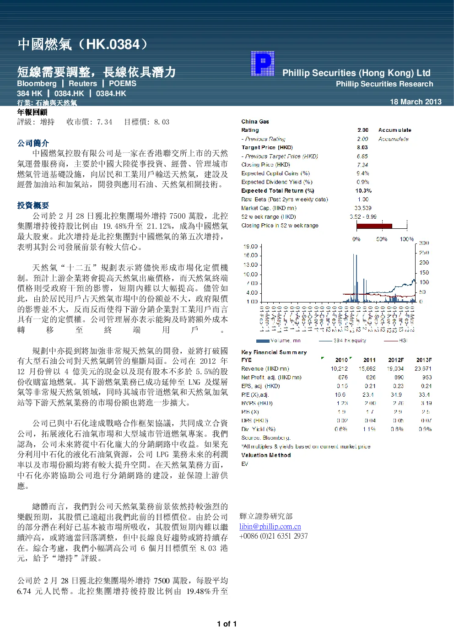
Task: Click the Div. Yield (%) row label
Action: point(258,429)
